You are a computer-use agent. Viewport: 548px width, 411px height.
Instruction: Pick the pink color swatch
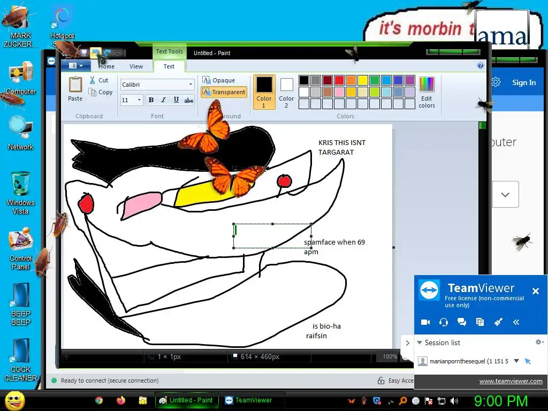(x=339, y=92)
